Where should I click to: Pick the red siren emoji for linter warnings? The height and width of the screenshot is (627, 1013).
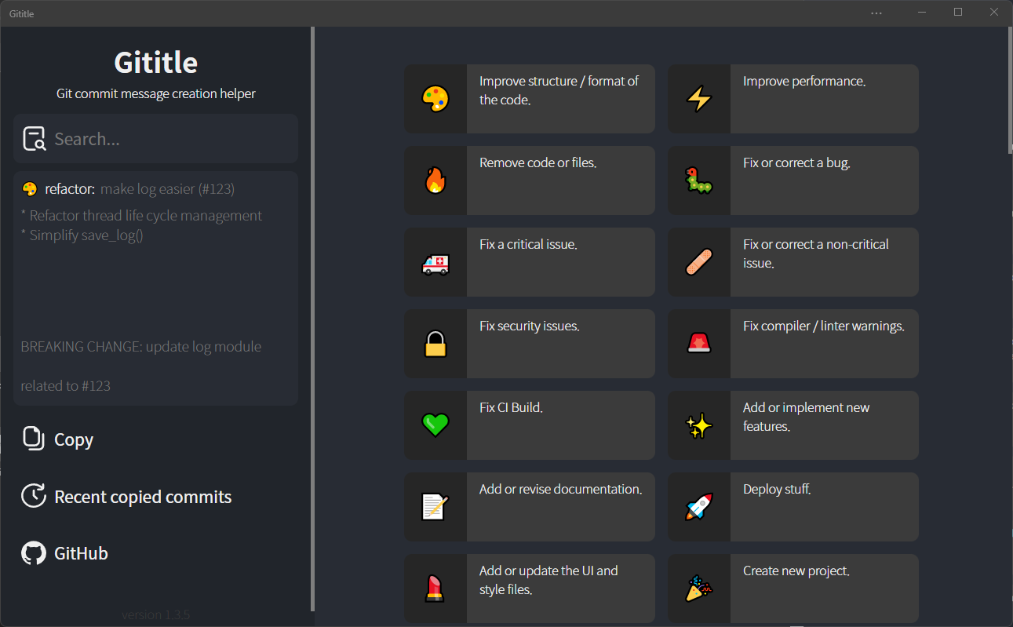click(x=699, y=344)
